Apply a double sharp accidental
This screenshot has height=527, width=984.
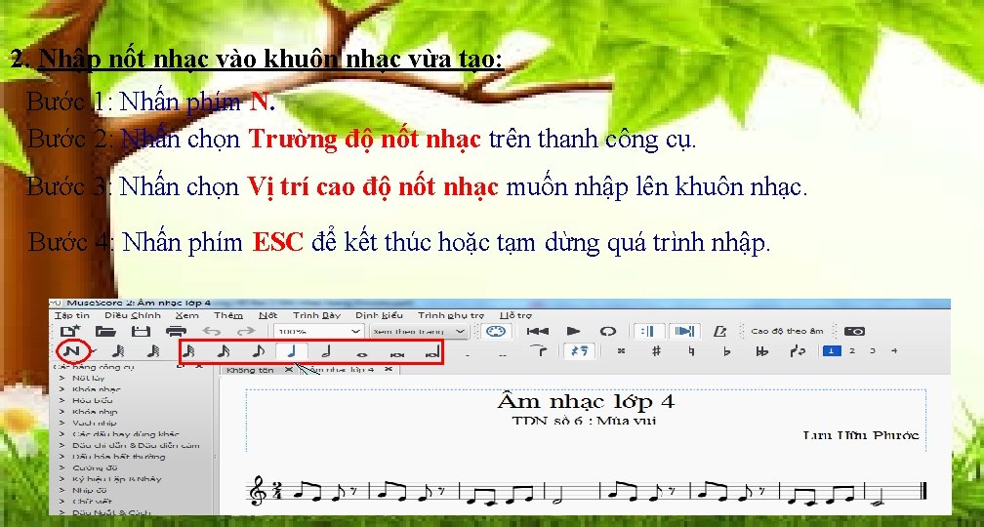click(621, 350)
